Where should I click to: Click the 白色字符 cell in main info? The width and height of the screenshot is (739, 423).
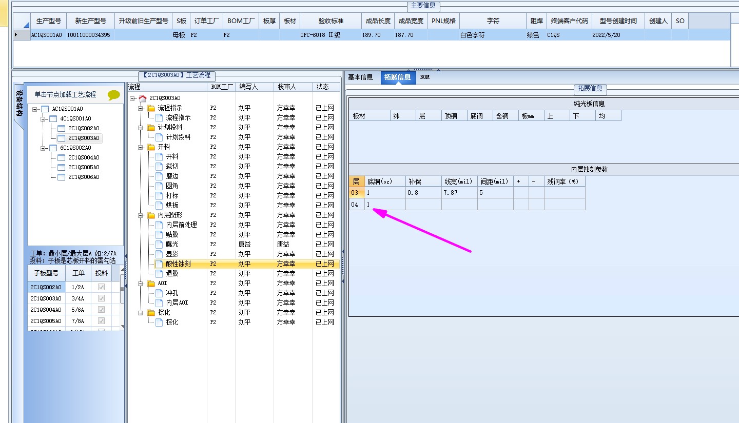(x=493, y=35)
